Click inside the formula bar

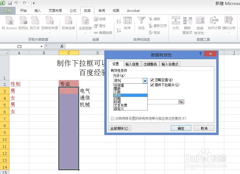tap(83, 47)
